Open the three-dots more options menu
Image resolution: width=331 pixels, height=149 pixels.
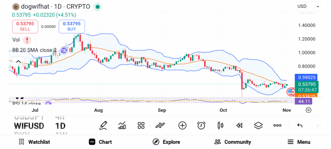[x=277, y=125]
